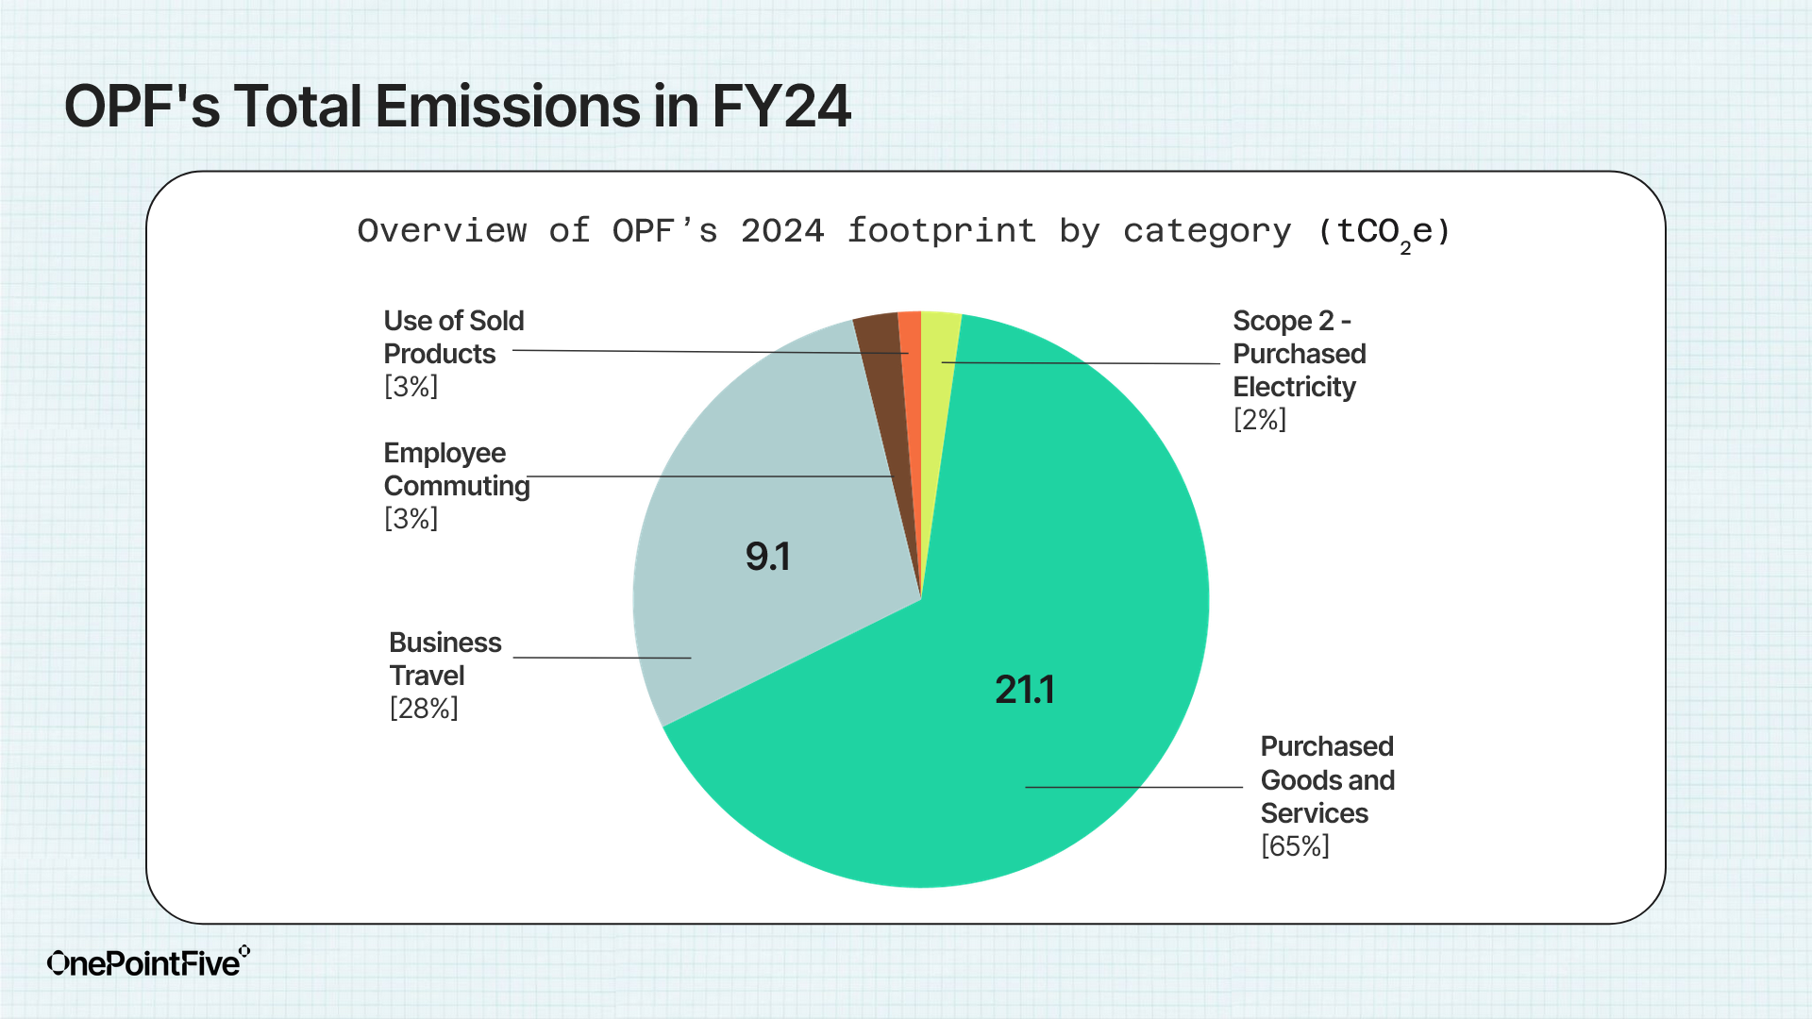The height and width of the screenshot is (1019, 1812).
Task: Click the 21.1 value label
Action: pos(1025,690)
